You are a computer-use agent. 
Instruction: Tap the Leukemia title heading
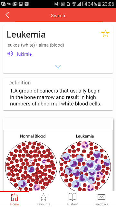click(26, 34)
